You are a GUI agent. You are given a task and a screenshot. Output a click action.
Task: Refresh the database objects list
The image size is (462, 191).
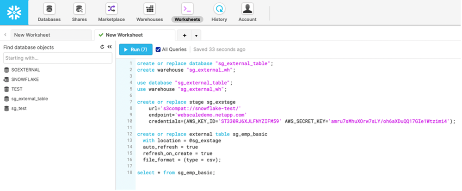pyautogui.click(x=102, y=47)
